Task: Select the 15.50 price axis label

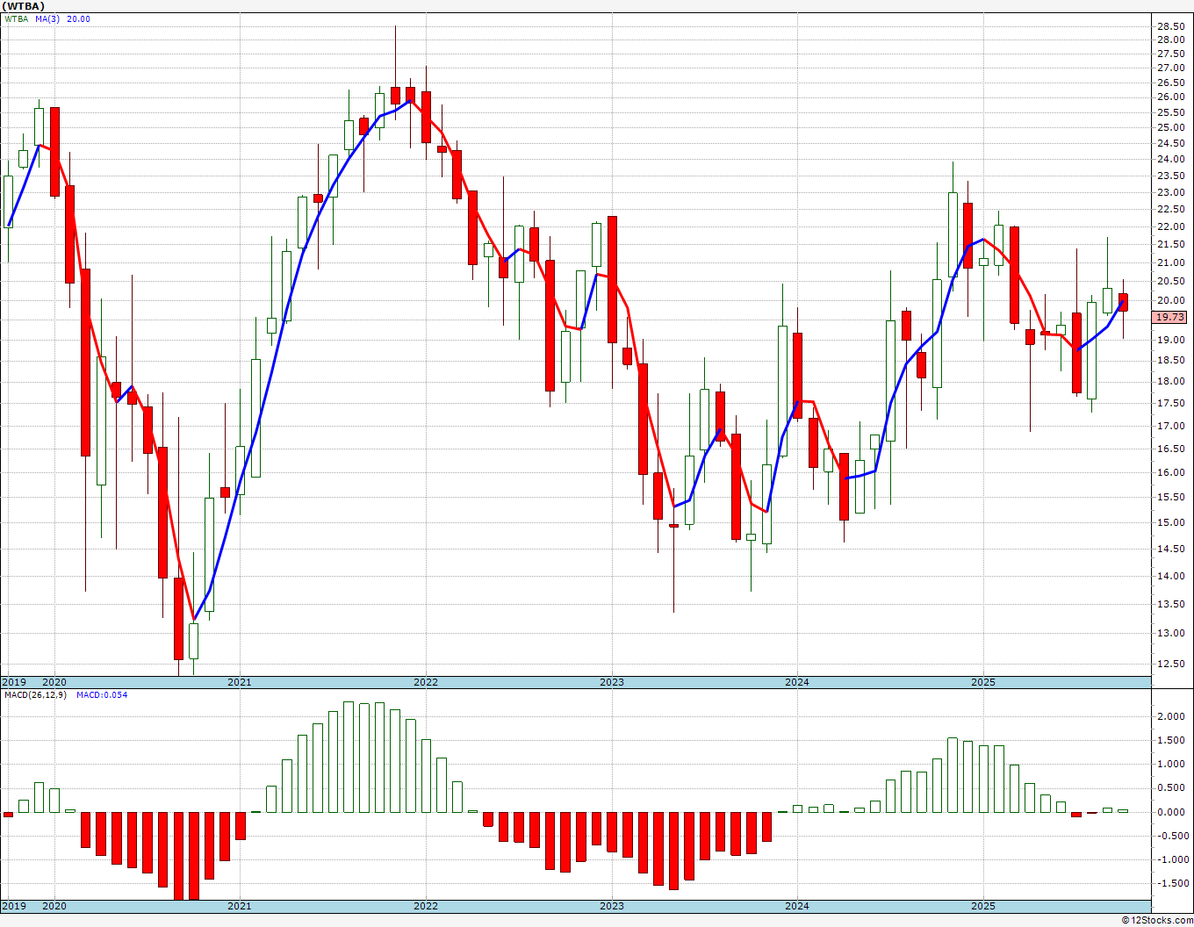Action: (1171, 498)
